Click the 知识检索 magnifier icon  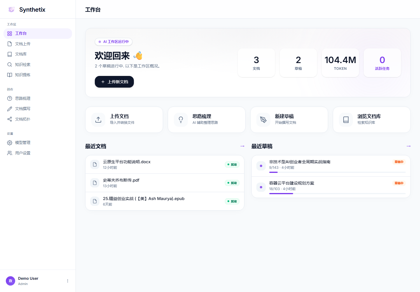click(10, 65)
